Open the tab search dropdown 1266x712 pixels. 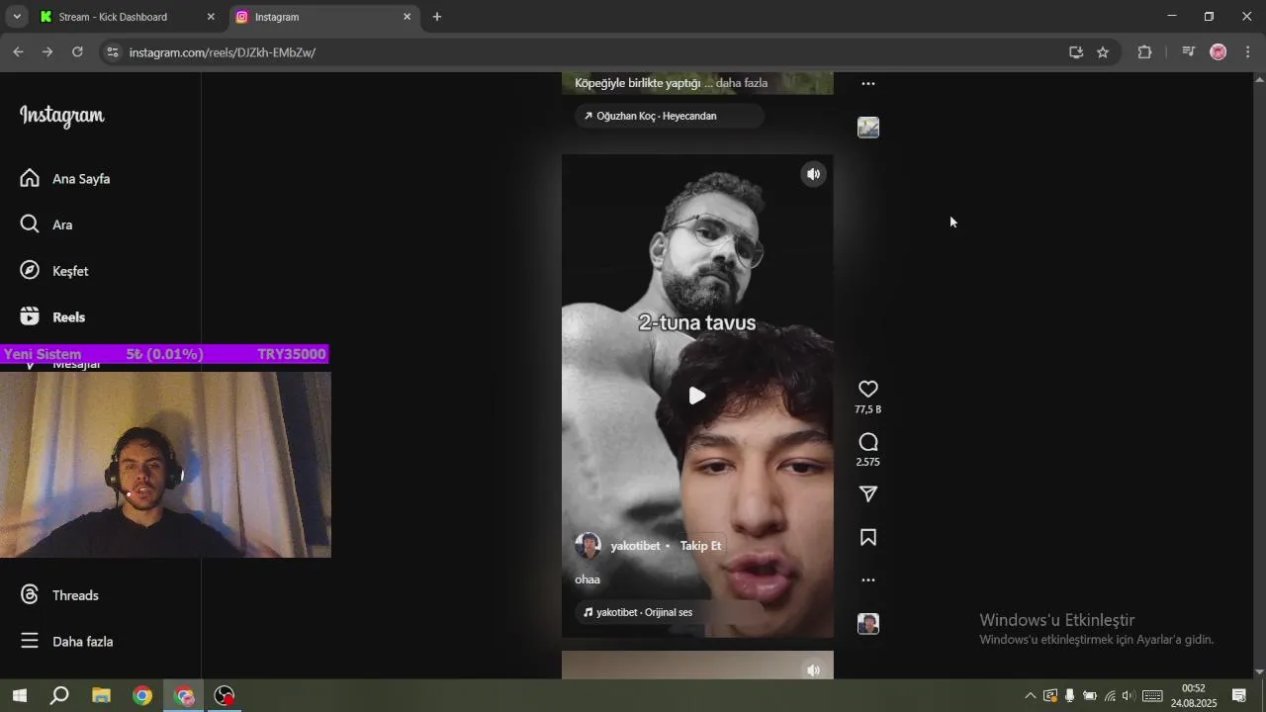coord(17,17)
